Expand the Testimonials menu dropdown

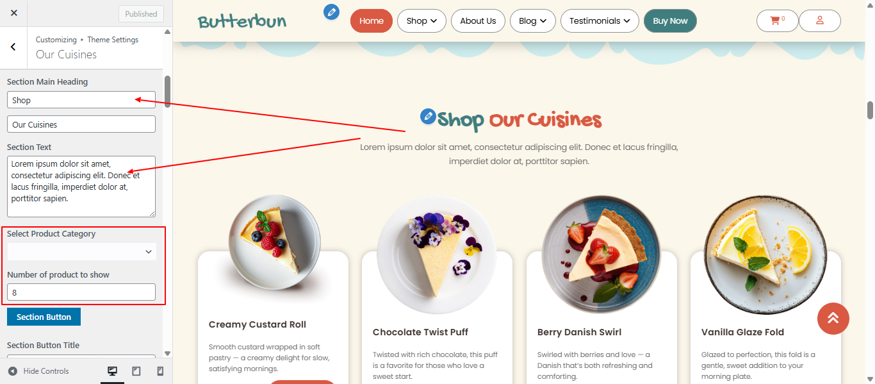(x=600, y=21)
